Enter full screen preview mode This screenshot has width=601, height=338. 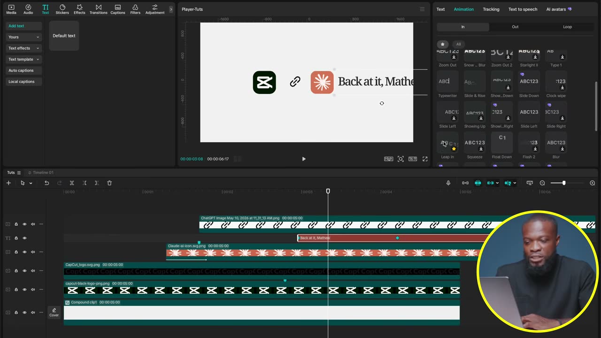click(x=425, y=159)
